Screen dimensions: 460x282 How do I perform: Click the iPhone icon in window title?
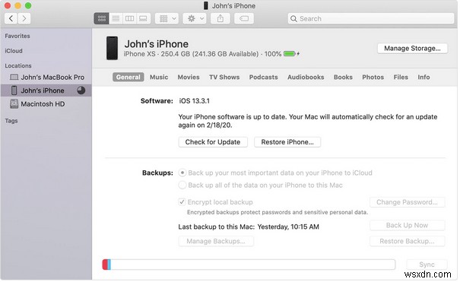[206, 5]
